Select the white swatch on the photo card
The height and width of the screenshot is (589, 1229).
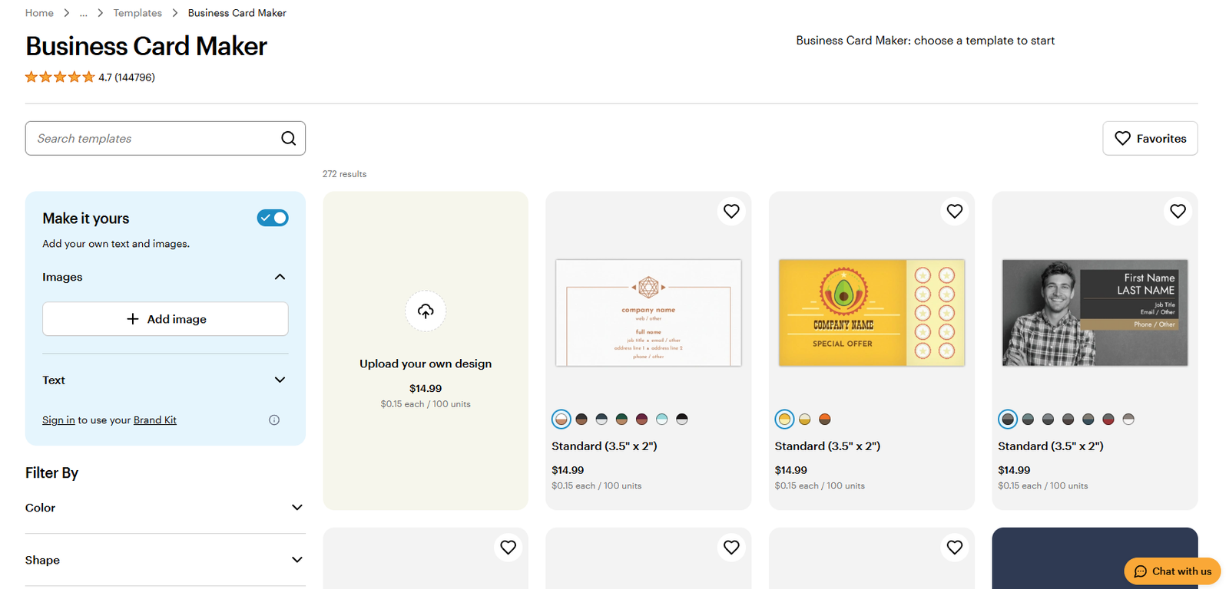coord(1128,419)
